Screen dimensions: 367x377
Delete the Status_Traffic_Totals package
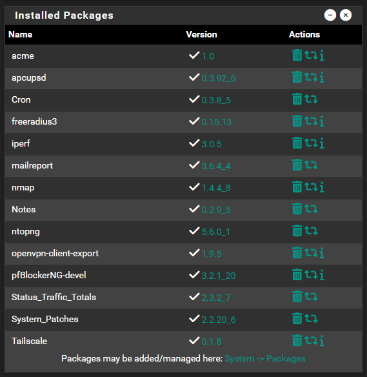pos(297,297)
